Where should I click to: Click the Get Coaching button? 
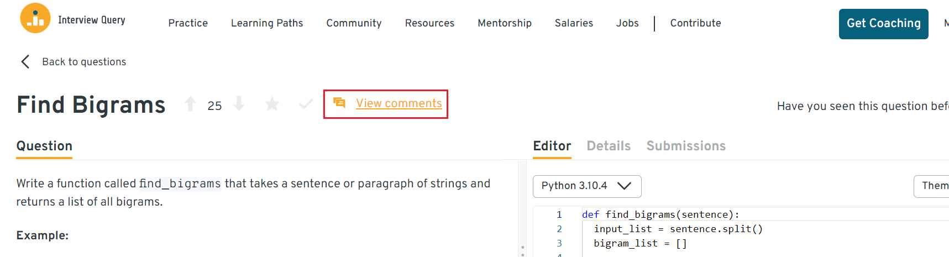coord(883,24)
